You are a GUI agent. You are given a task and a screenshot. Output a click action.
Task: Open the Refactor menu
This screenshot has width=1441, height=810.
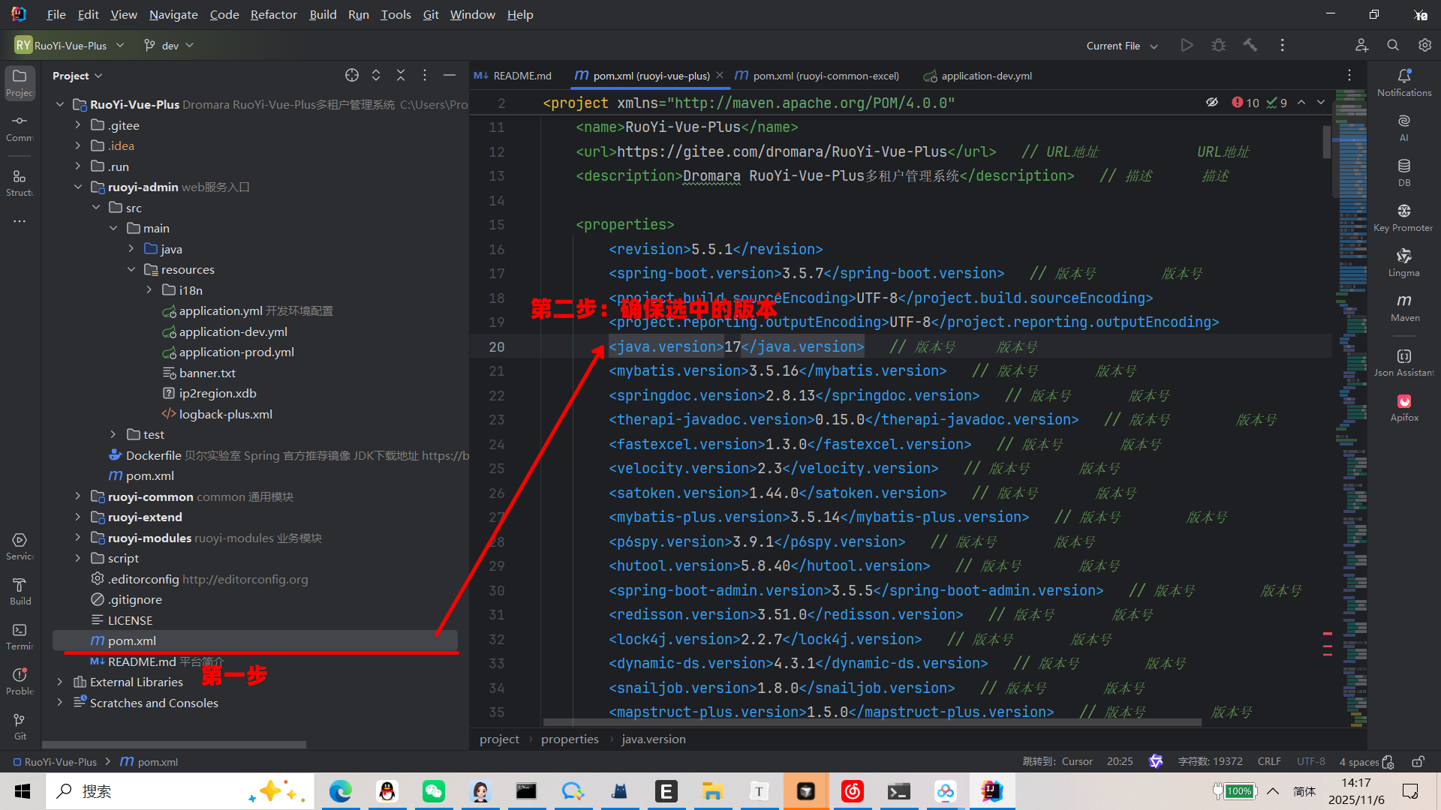(273, 14)
